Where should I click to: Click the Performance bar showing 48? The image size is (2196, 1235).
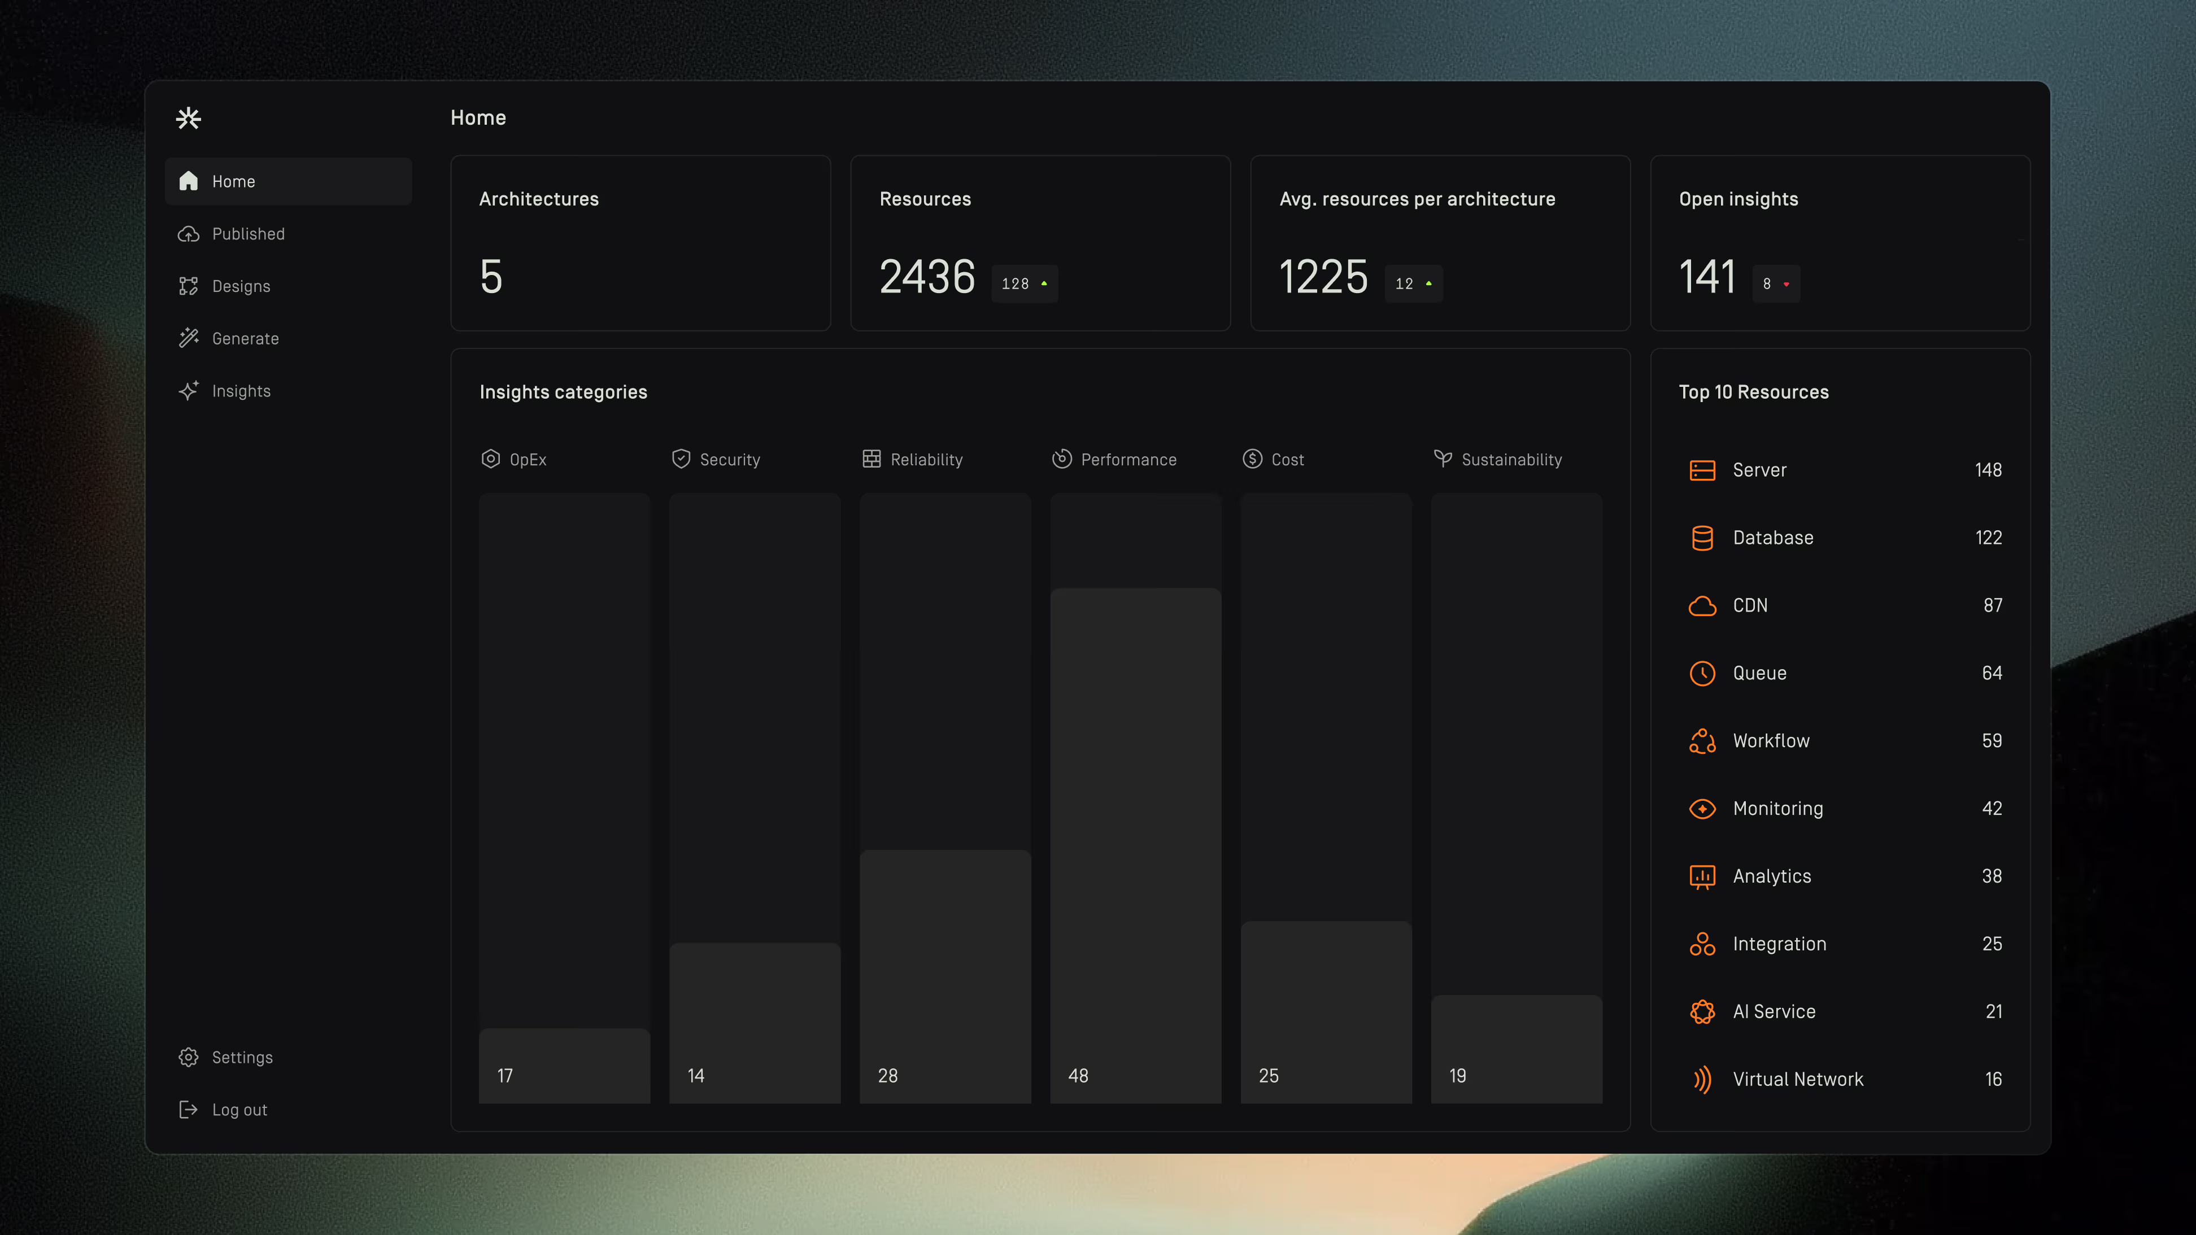click(1135, 852)
